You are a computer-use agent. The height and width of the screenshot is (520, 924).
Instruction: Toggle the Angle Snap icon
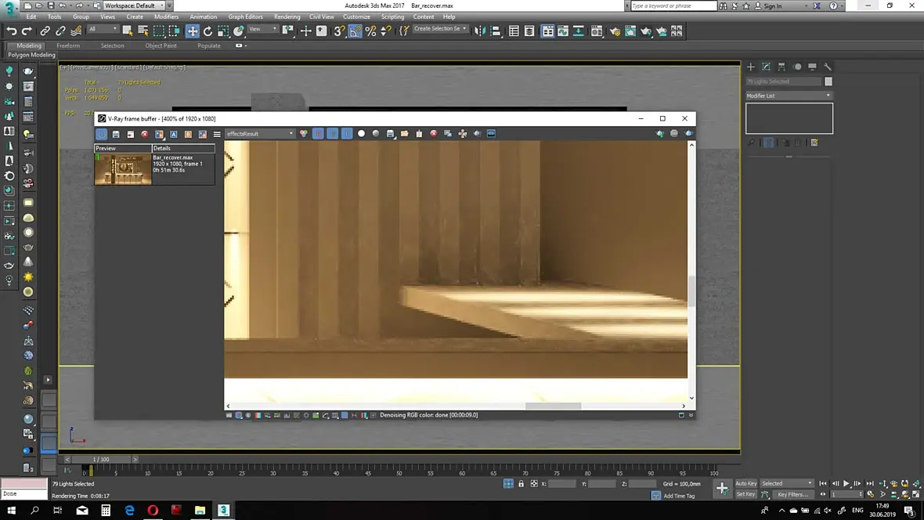356,31
